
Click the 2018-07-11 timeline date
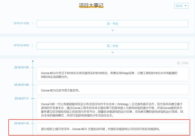pos(22,99)
